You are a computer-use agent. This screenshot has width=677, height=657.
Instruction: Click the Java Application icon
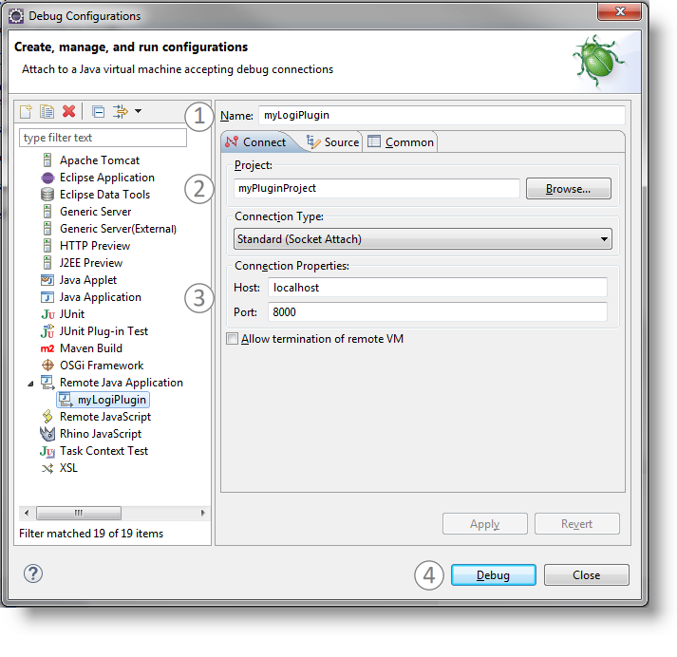pos(47,297)
